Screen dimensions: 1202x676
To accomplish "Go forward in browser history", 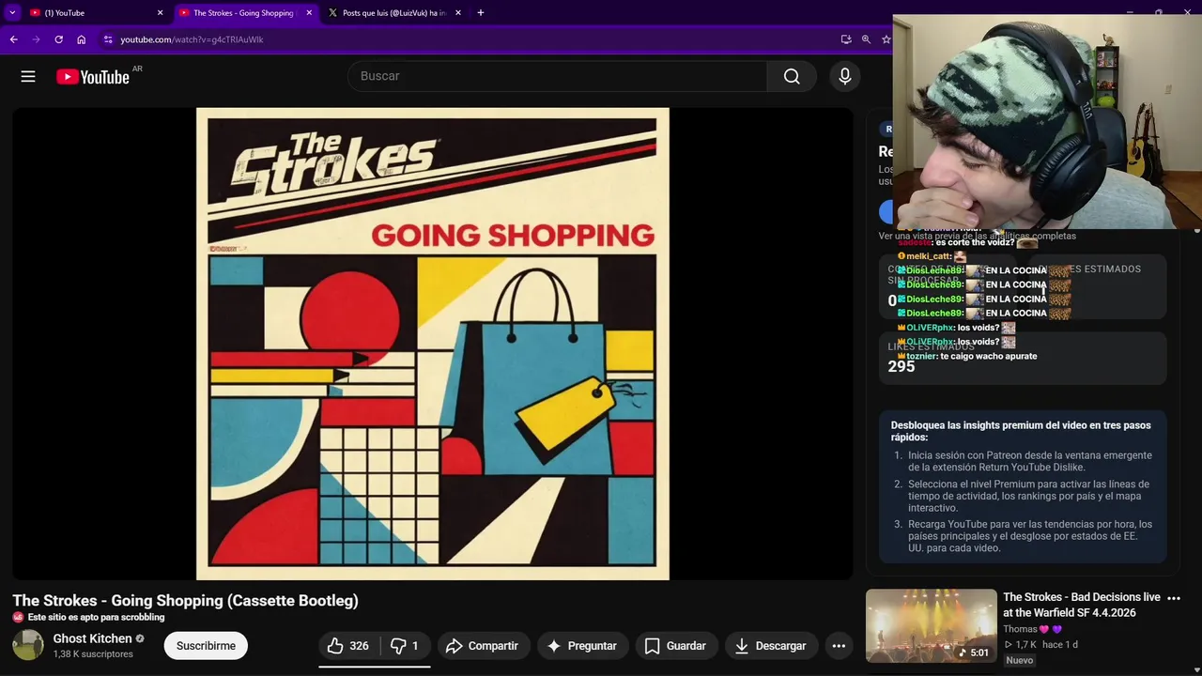I will coord(36,39).
